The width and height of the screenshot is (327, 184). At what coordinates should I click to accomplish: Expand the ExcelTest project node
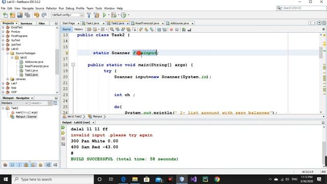pos(3,27)
